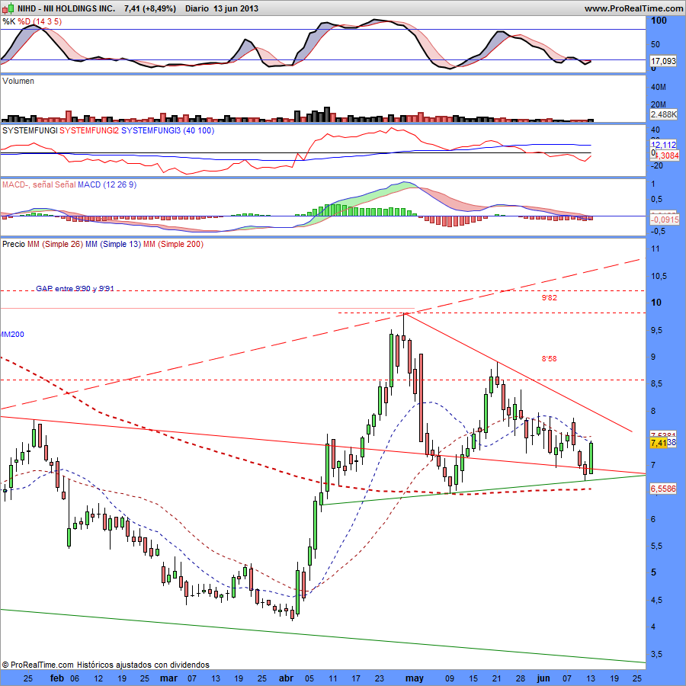Click the '© ProRealTime.com Históricos ajustados con dividendos' footer
This screenshot has width=686, height=686.
coord(106,665)
